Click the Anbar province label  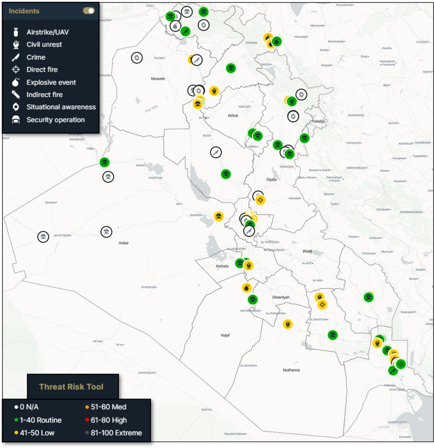(x=124, y=243)
